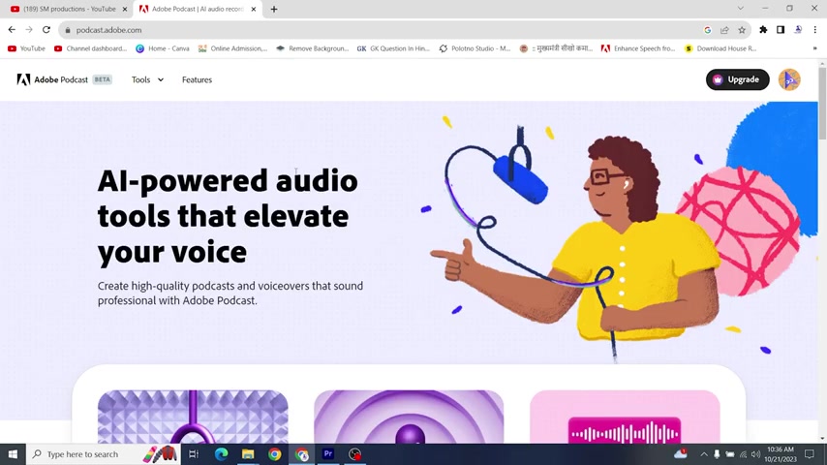Open the pink waveform tool card
This screenshot has height=465, width=827.
tap(625, 417)
